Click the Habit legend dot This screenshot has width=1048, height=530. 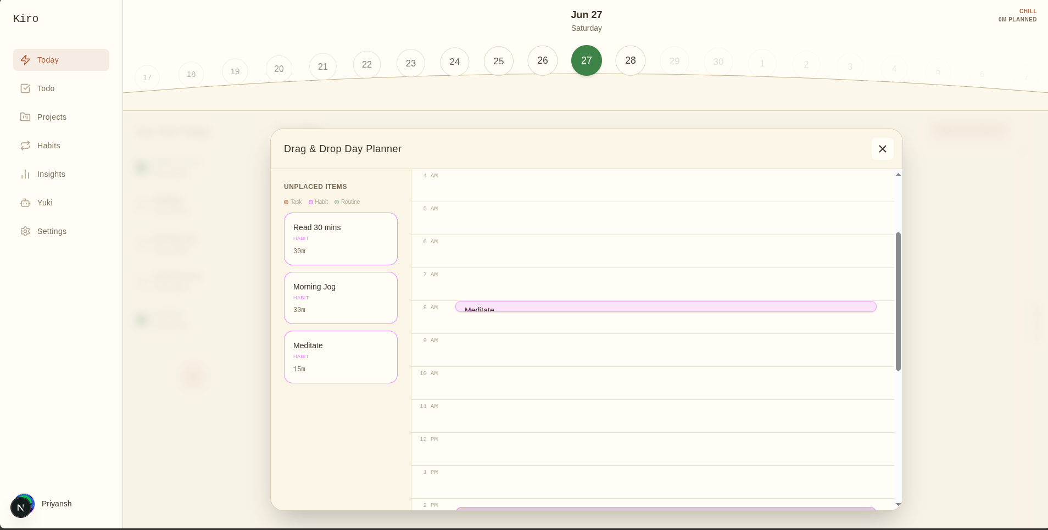point(311,202)
